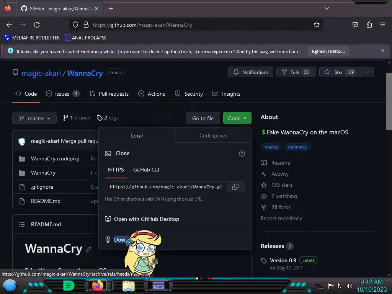Bookmark this page with the star icon
This screenshot has width=392, height=294.
[317, 24]
